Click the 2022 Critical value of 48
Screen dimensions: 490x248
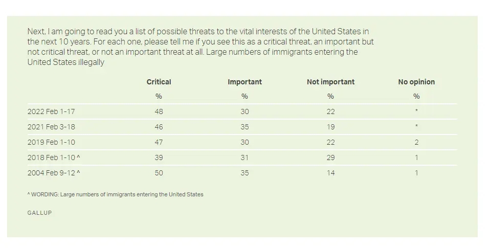point(159,111)
